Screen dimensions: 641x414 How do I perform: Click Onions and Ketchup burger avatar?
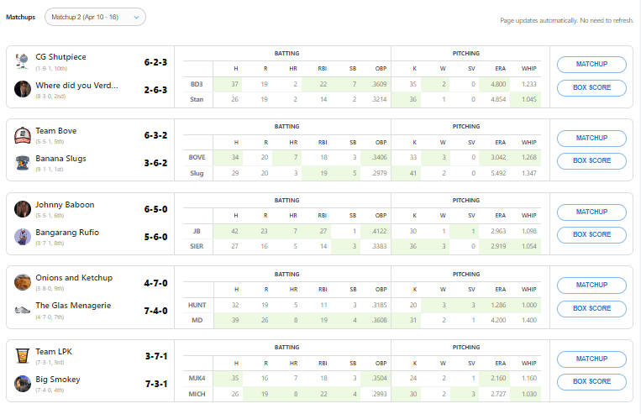[x=23, y=282]
